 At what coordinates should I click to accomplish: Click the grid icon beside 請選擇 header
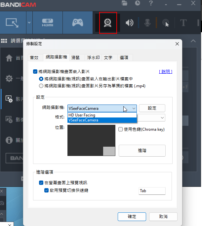[x=4, y=41]
